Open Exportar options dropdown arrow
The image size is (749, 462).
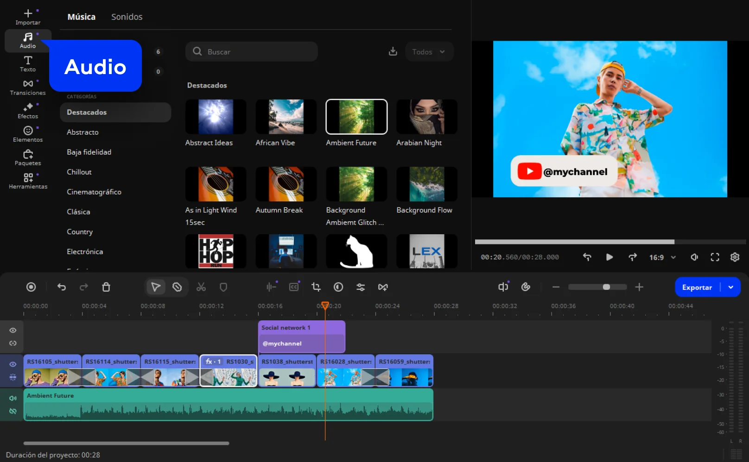coord(731,287)
